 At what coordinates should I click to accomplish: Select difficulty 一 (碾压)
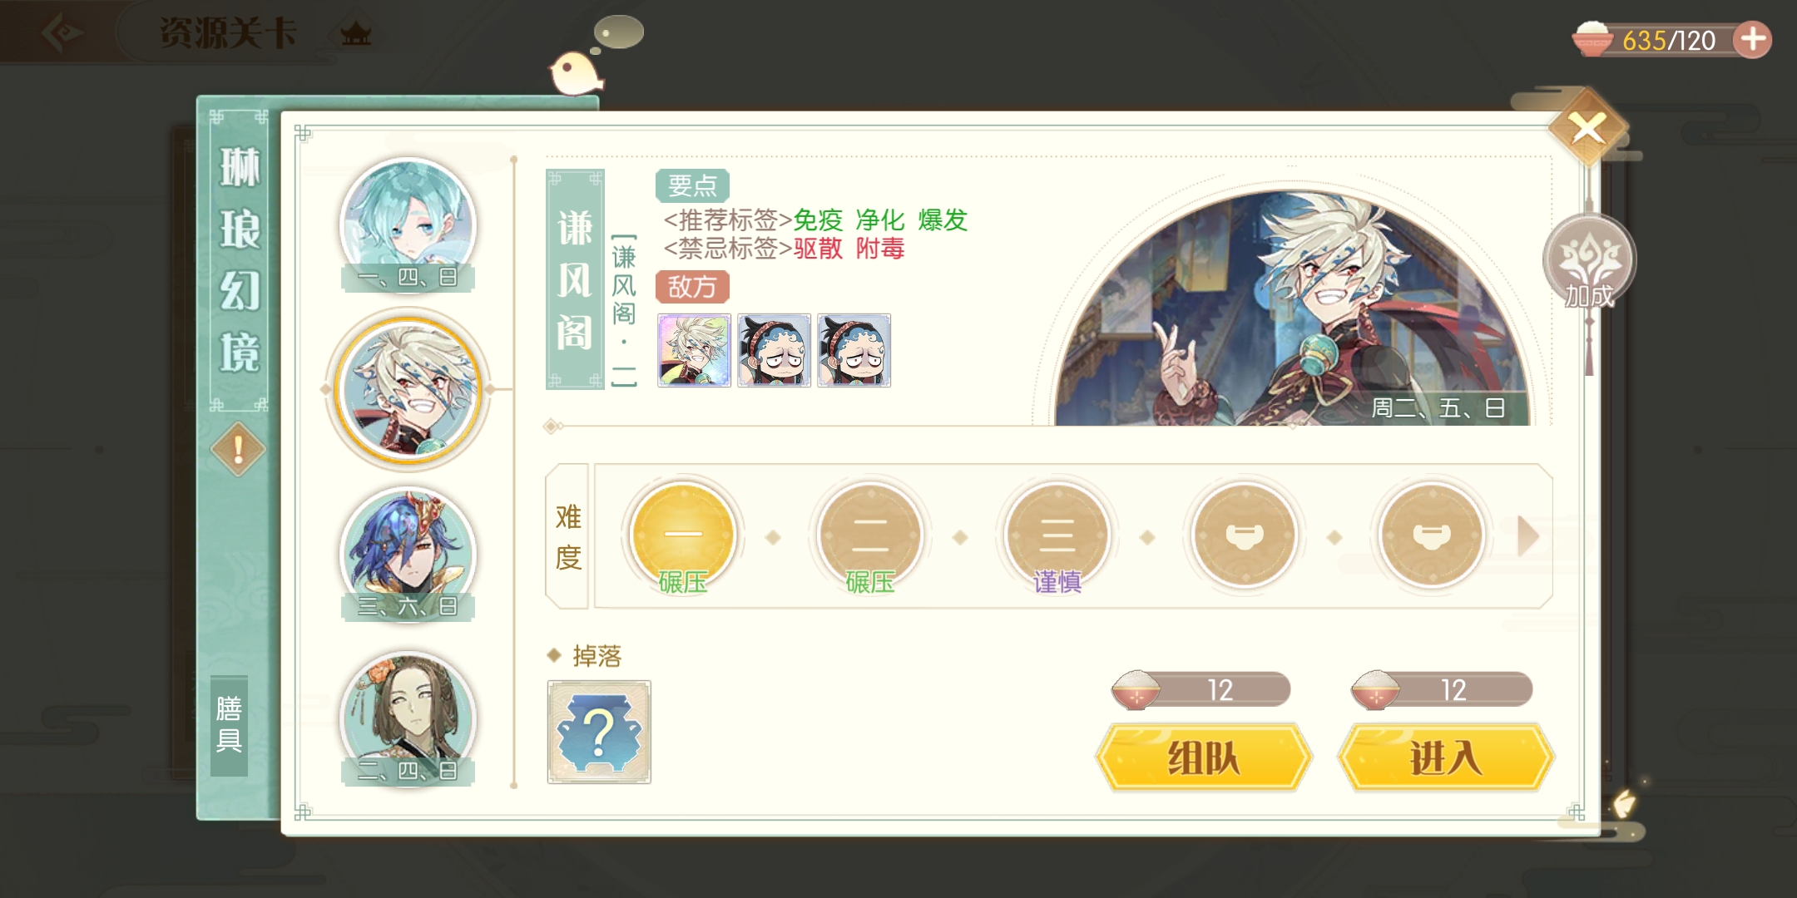(683, 536)
